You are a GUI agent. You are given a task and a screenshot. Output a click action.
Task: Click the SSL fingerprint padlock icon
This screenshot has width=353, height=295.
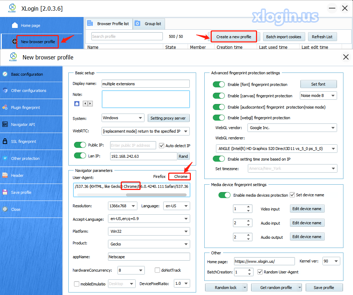(5, 141)
